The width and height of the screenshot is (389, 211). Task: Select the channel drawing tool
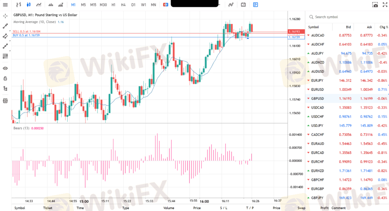point(5,36)
